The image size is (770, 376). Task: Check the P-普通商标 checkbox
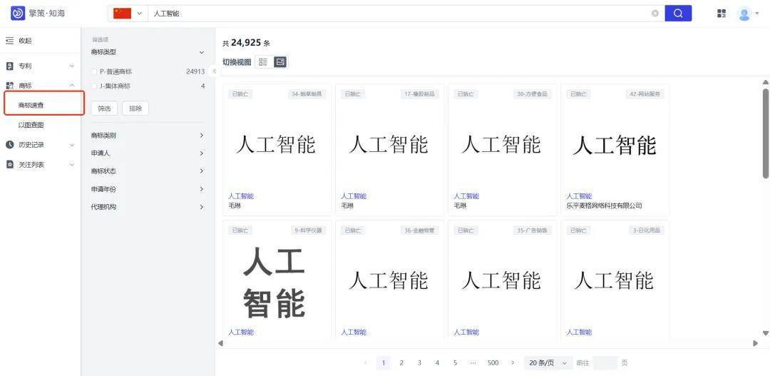(x=94, y=72)
